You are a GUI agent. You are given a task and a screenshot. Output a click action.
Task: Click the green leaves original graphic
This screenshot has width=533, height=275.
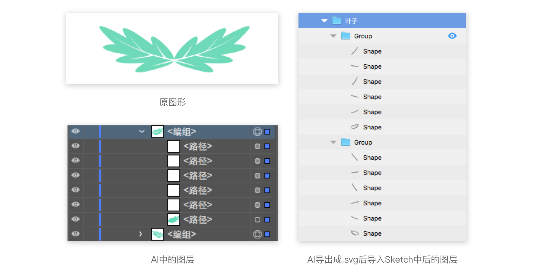(174, 49)
